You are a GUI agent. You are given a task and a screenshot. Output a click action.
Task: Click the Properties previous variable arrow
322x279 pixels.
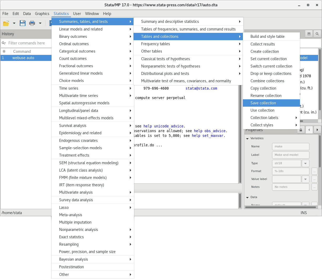[x=309, y=130]
